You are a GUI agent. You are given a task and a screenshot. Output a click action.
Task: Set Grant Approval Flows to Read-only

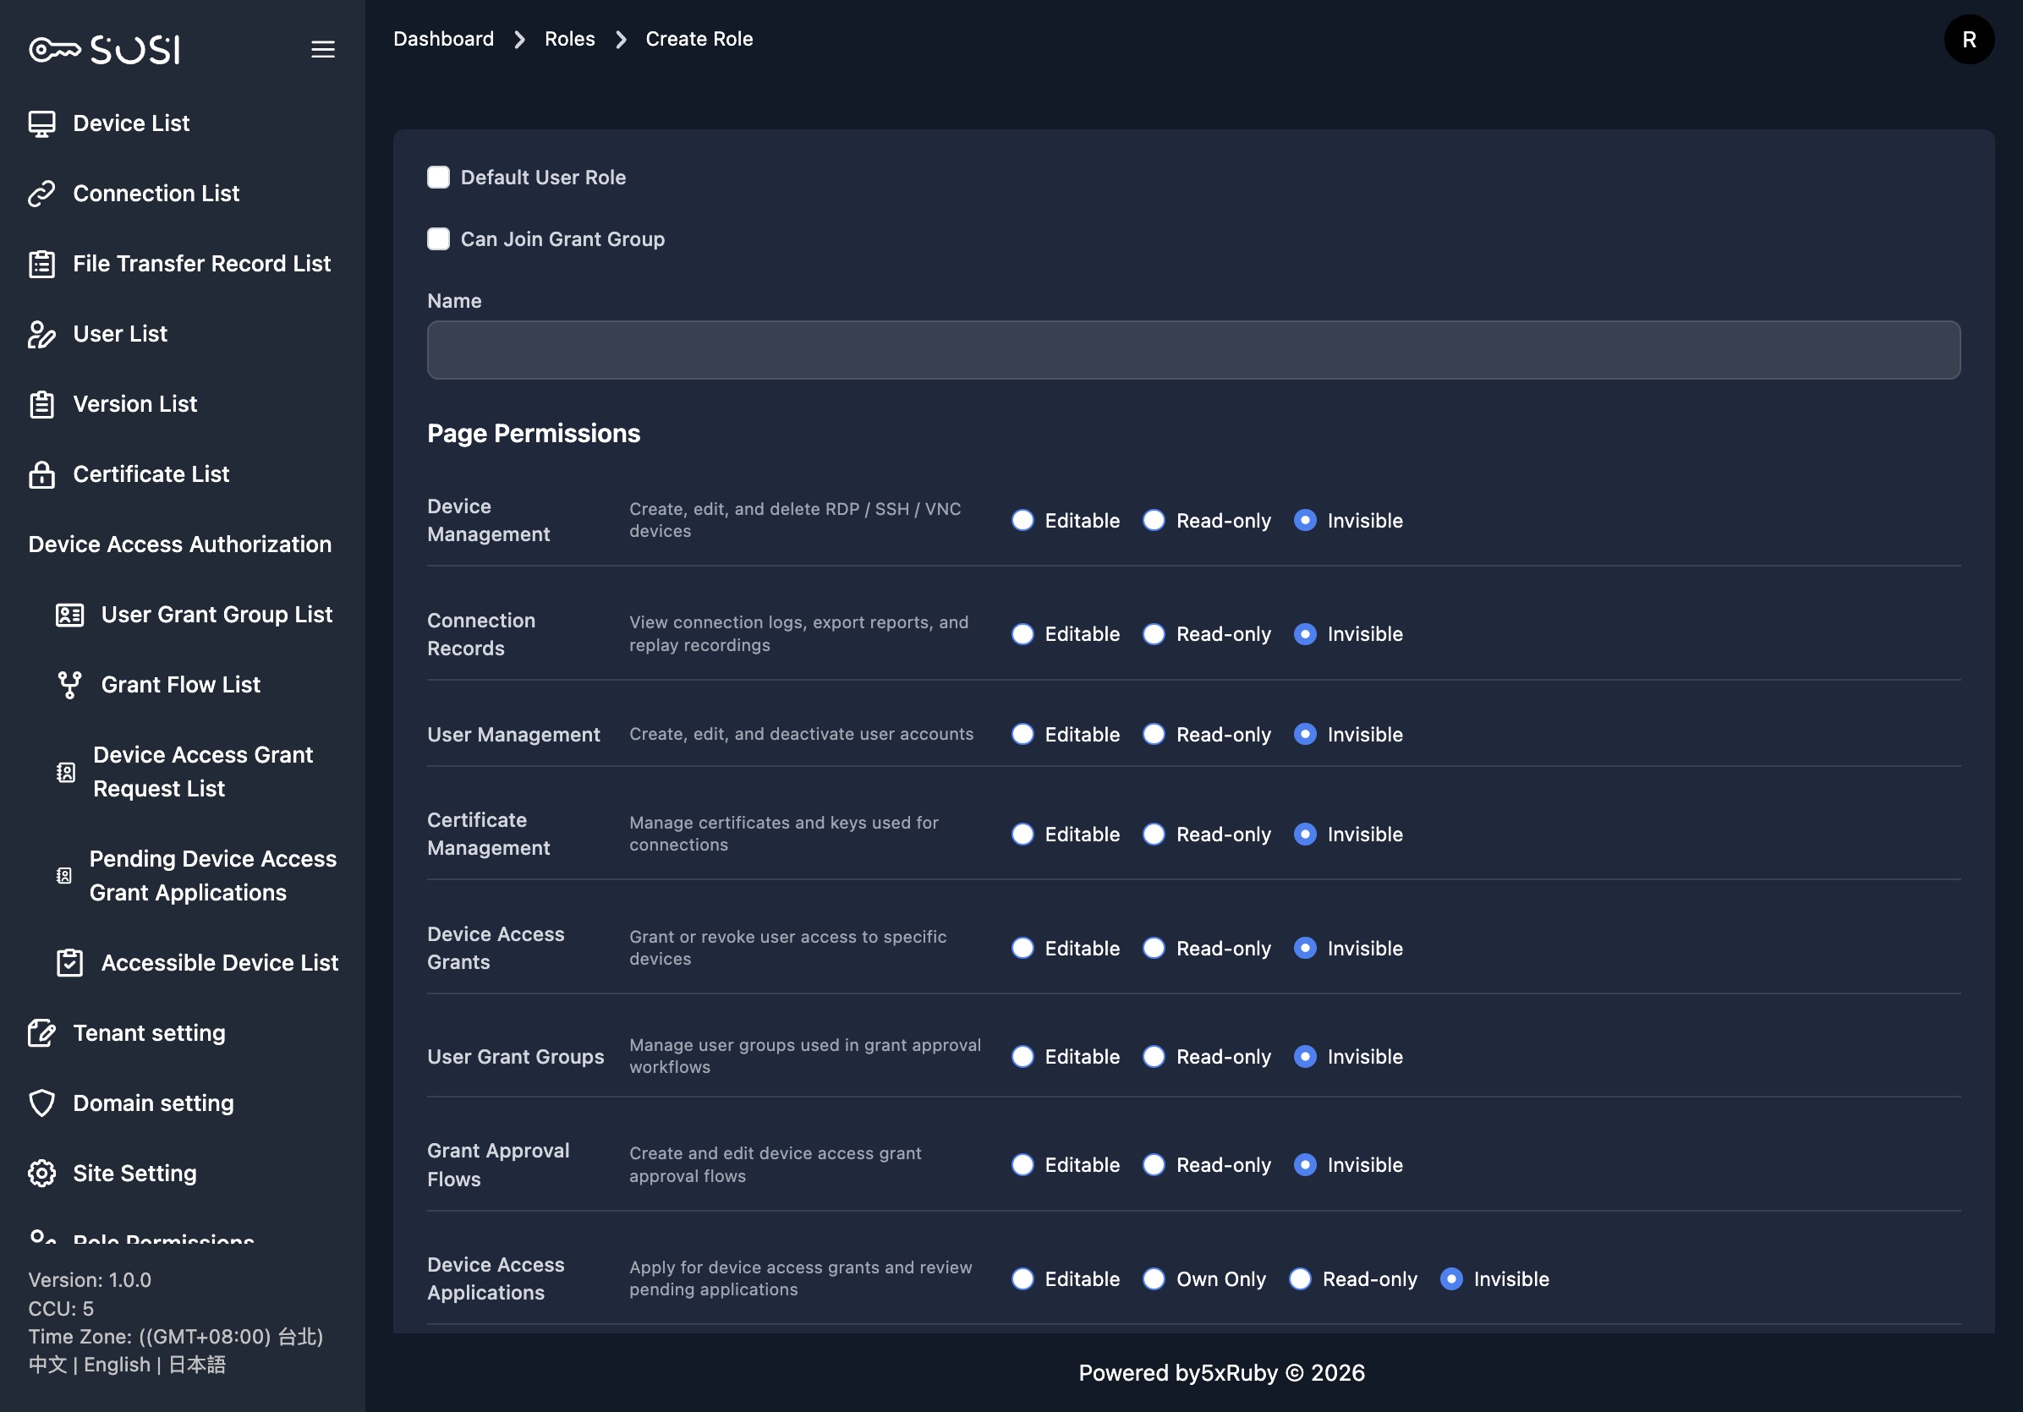(1154, 1165)
